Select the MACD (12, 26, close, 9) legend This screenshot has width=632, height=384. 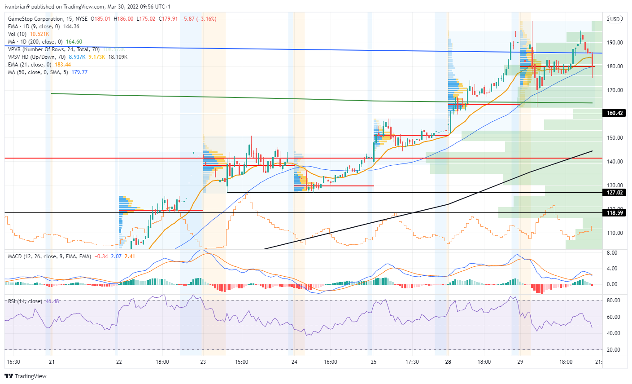71,256
